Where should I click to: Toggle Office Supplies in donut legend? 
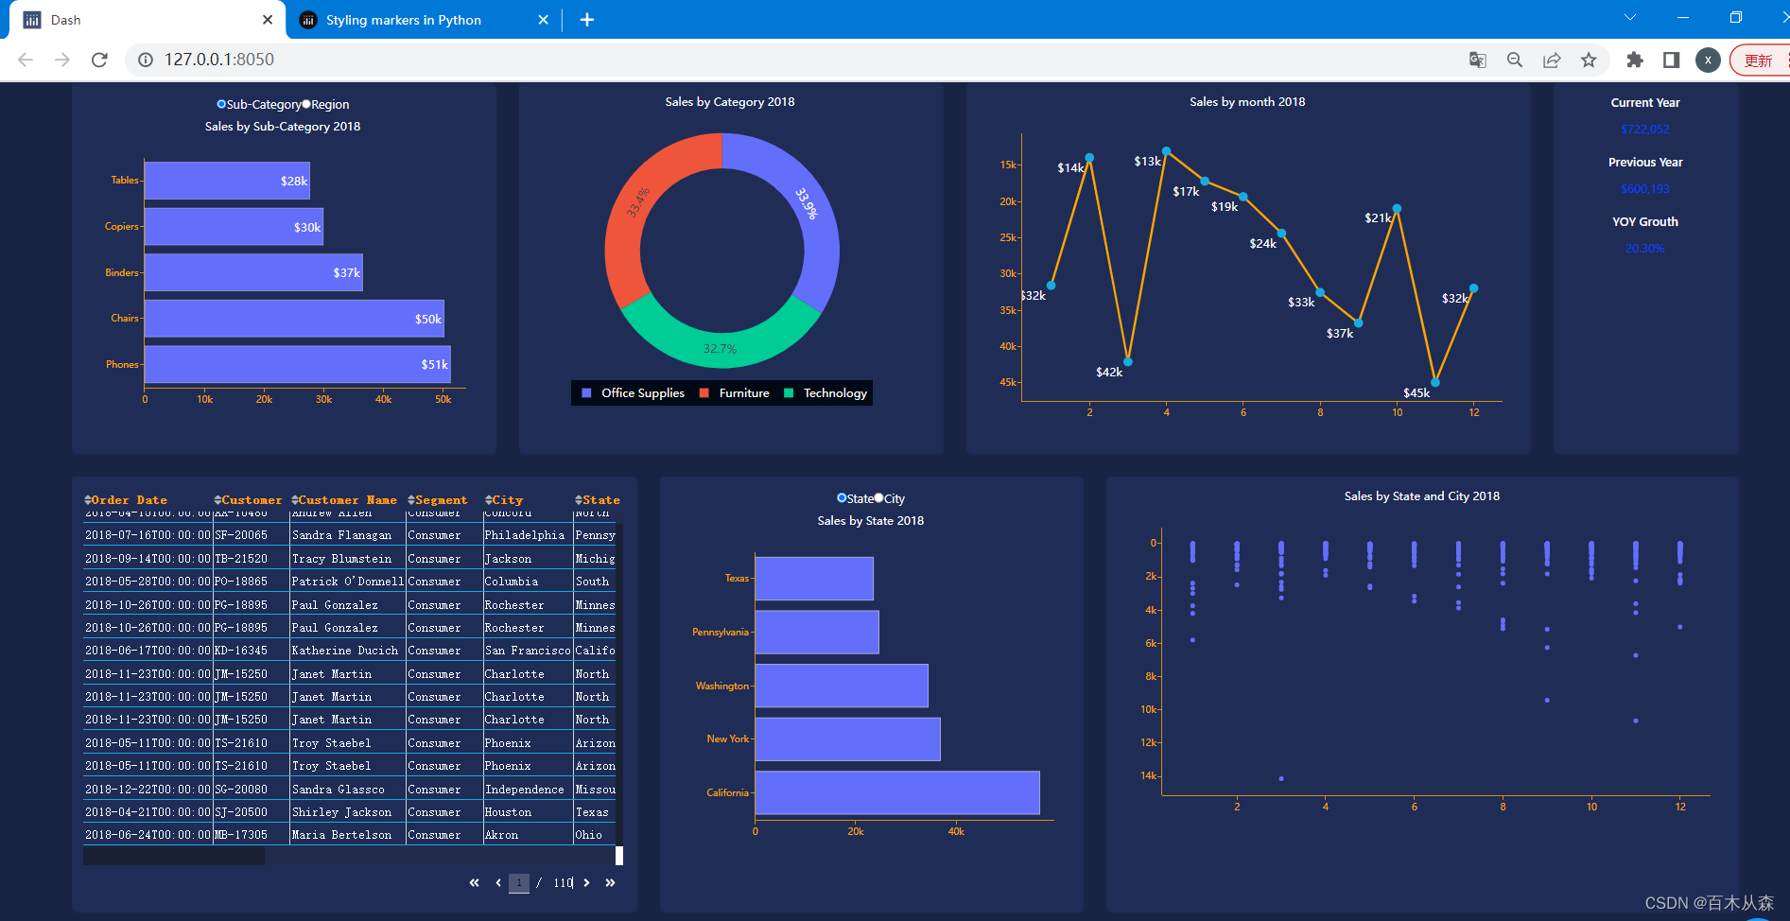(x=634, y=393)
